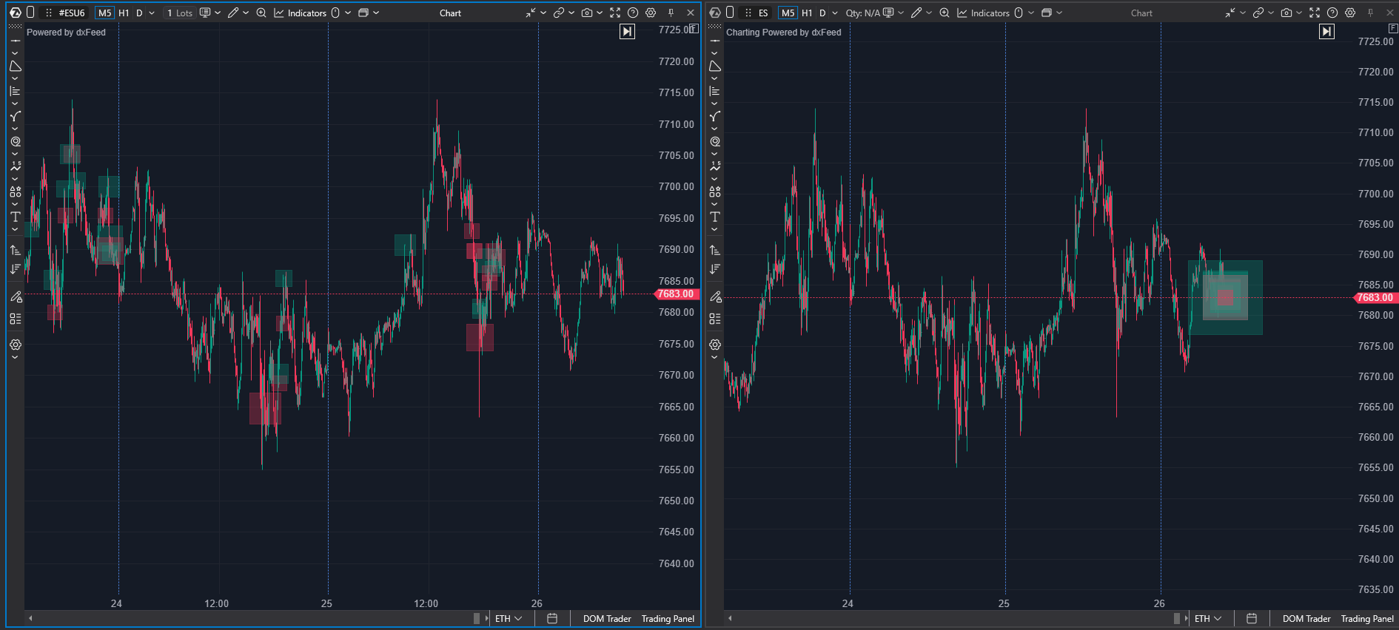Expand the collapse-arrows dropdown in ES toolbar

click(1243, 13)
